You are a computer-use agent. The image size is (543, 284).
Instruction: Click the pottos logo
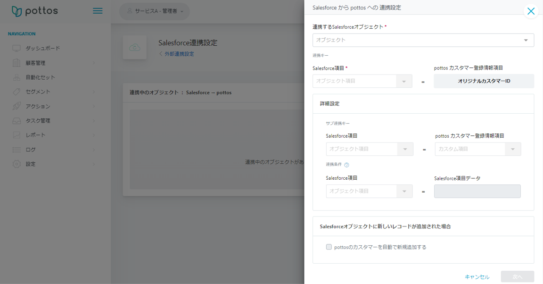click(34, 11)
